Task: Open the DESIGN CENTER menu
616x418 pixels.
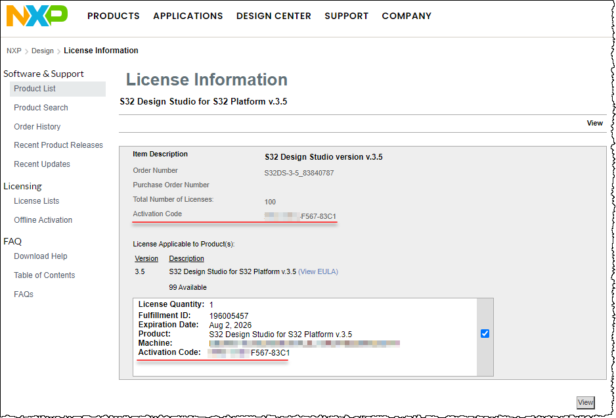Action: [274, 16]
